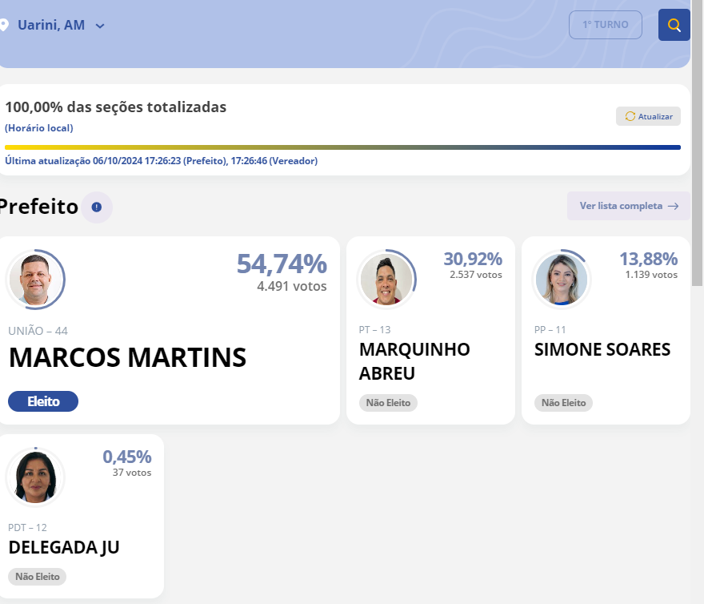Click the Não Eleito badge for Delegada Ju

(x=38, y=576)
